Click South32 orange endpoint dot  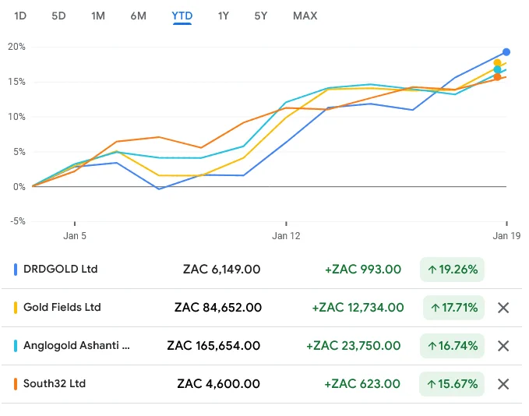point(497,77)
